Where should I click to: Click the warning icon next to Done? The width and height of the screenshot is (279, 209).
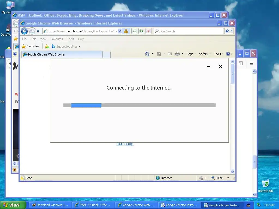tap(22, 178)
